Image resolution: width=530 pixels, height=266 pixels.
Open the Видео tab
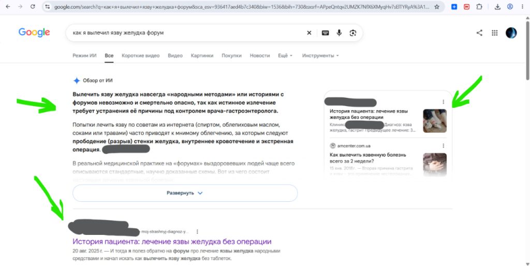click(x=175, y=55)
